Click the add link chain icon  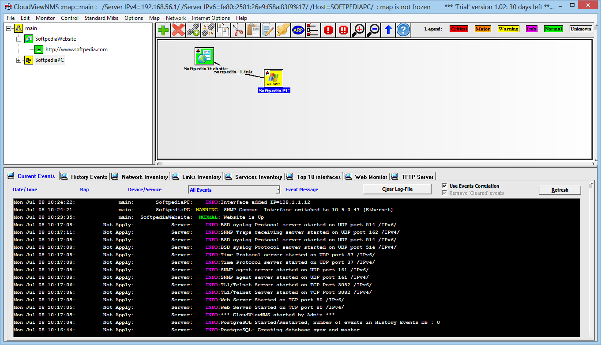(x=193, y=30)
